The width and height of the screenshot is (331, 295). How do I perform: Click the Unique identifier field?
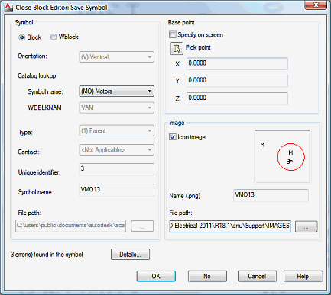[x=116, y=169]
